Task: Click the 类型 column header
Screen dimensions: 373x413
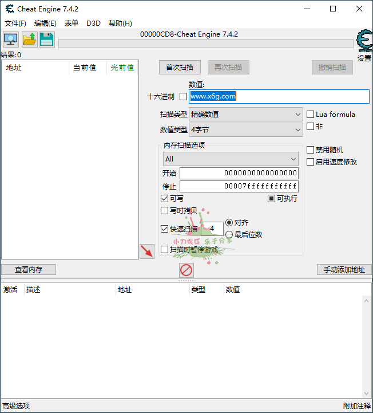Action: point(207,290)
